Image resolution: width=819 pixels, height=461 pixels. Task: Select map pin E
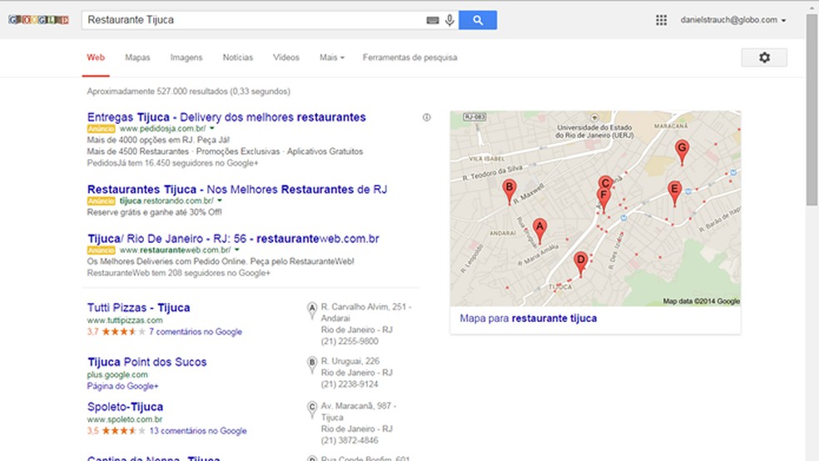pos(674,194)
